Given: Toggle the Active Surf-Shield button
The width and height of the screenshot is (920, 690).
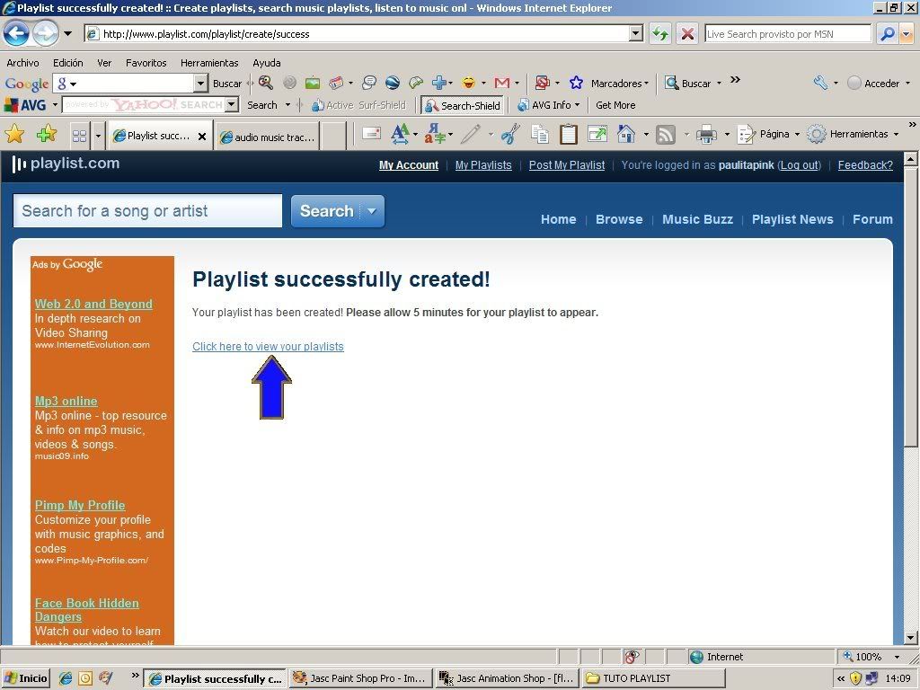Looking at the screenshot, I should (x=358, y=105).
